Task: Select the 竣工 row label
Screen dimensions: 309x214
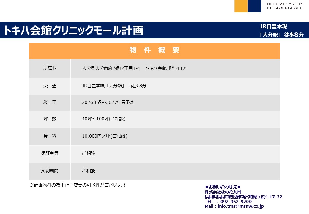Action: click(x=50, y=103)
